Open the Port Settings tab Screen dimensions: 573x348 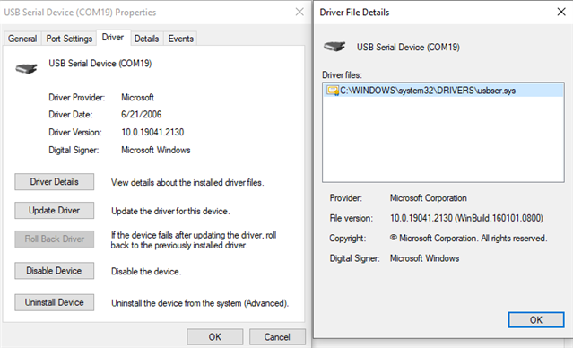(x=69, y=39)
